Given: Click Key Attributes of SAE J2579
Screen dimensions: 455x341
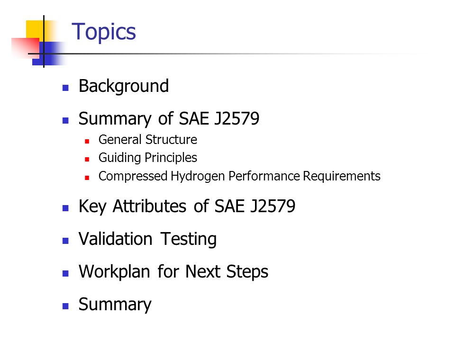Looking at the screenshot, I should click(x=187, y=207).
